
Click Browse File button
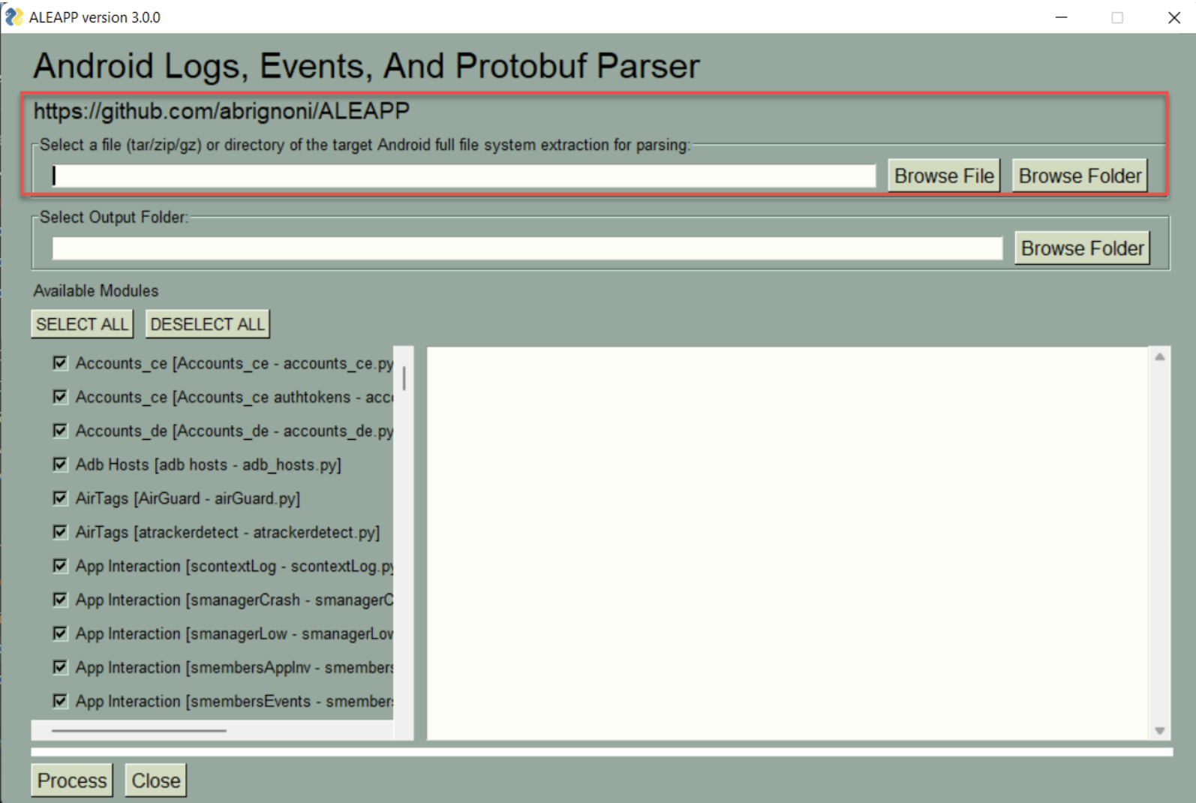tap(944, 176)
